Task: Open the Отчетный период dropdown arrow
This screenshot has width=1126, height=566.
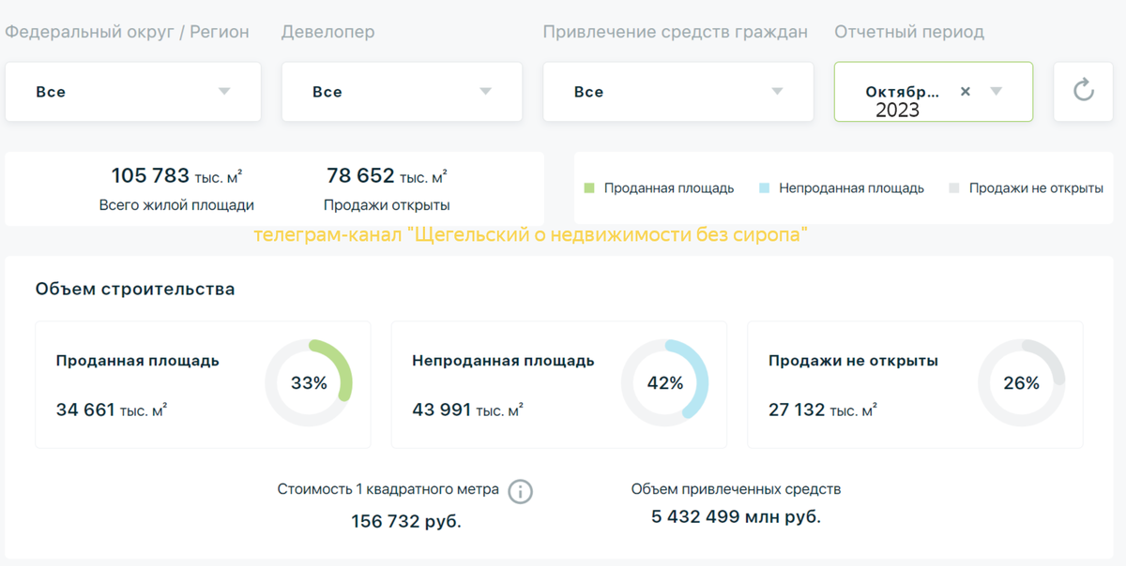Action: 997,91
